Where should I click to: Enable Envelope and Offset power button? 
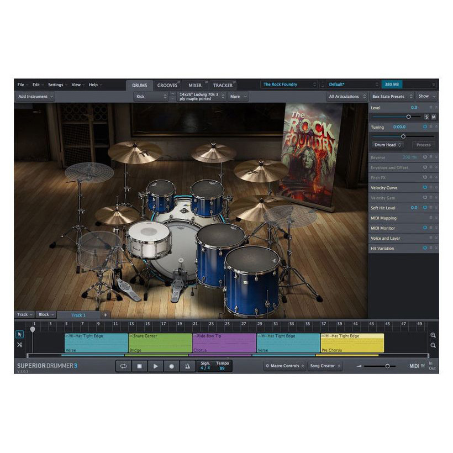[425, 167]
